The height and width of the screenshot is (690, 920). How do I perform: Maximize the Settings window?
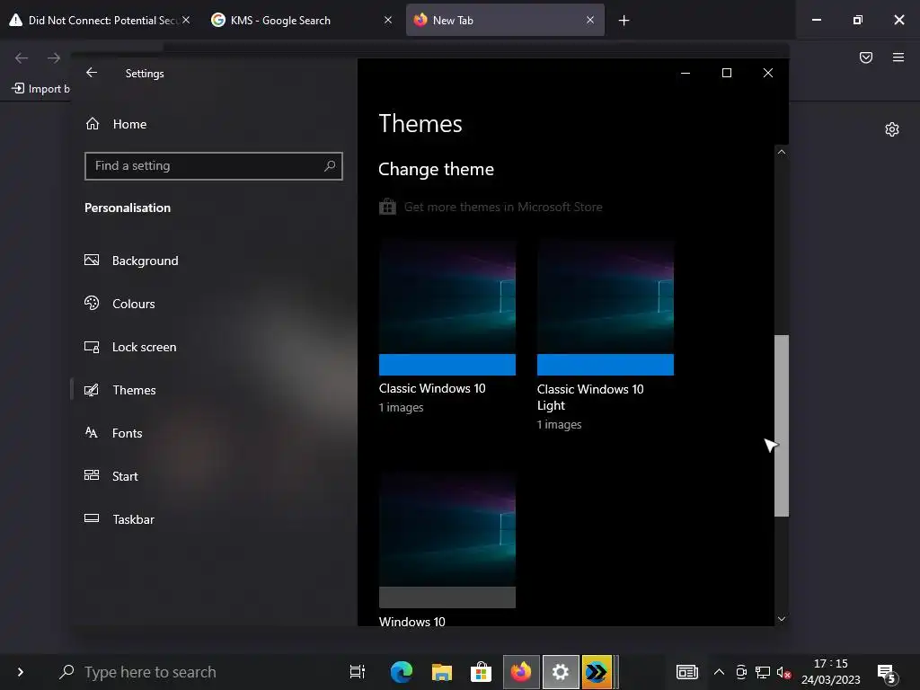[726, 73]
